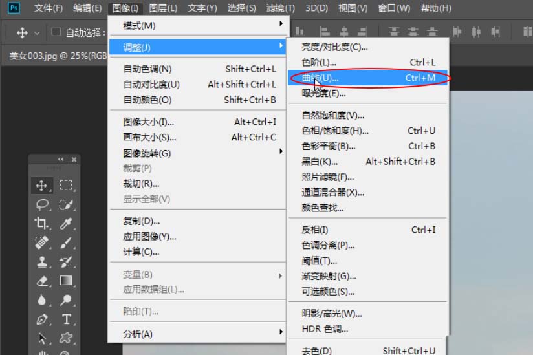Open the 滤镜(T) menu
Screen dimensions: 533x355
[281, 8]
